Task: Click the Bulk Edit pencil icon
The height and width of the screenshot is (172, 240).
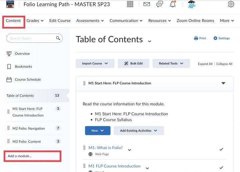Action: [x=126, y=63]
